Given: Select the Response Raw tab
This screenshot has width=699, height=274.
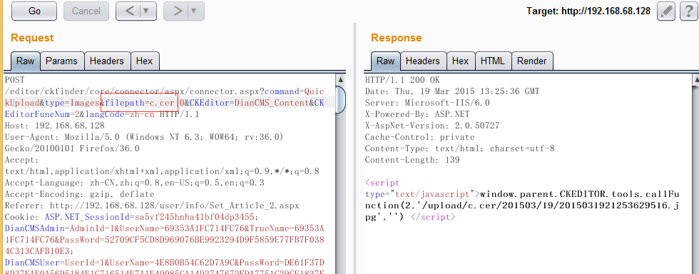Looking at the screenshot, I should [x=386, y=61].
